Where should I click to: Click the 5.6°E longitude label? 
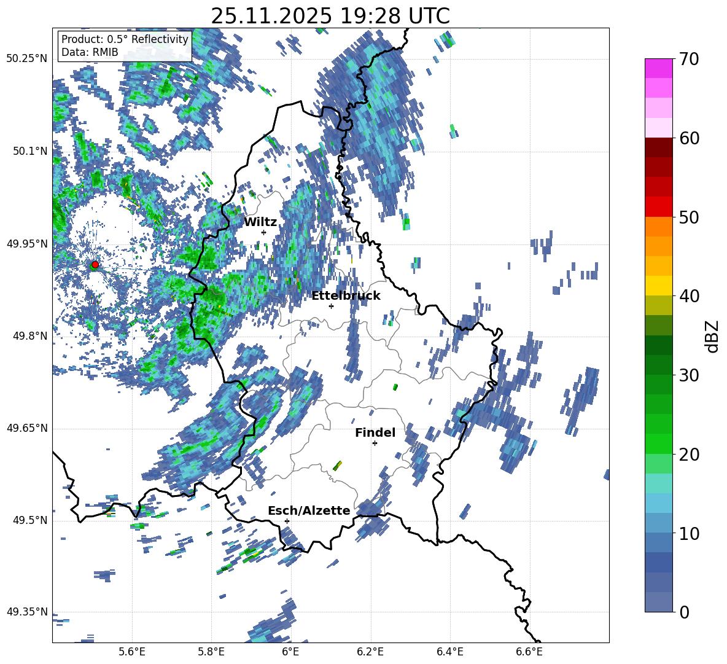(x=132, y=652)
